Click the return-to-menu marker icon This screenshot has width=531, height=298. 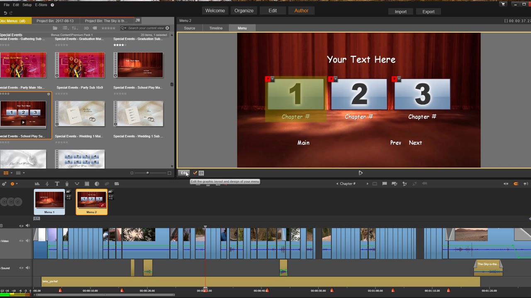(424, 184)
